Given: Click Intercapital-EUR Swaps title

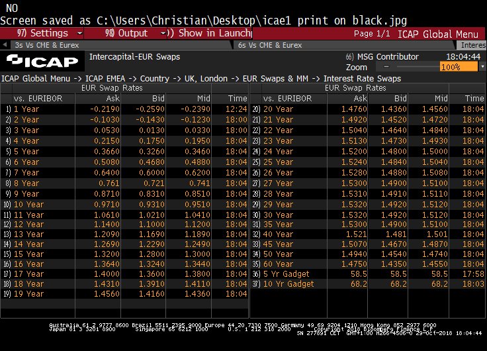Looking at the screenshot, I should 134,56.
